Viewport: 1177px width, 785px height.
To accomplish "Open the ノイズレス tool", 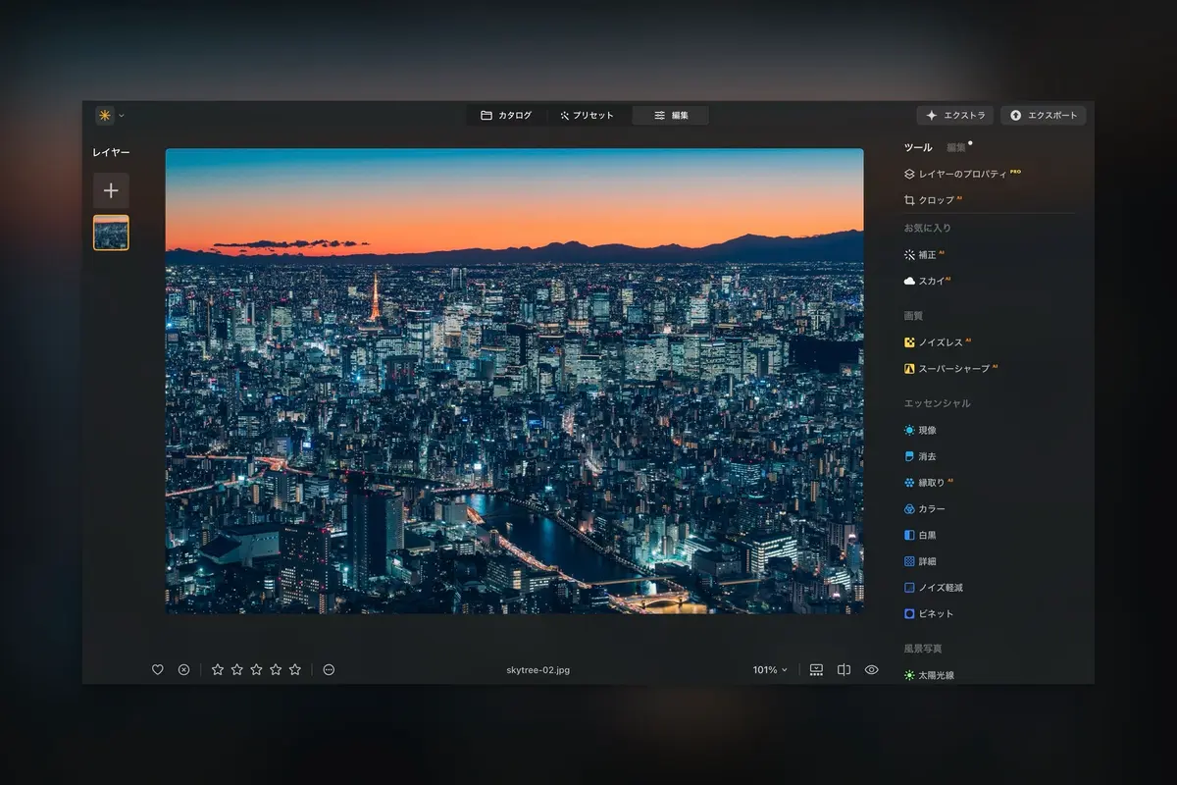I will click(x=938, y=342).
